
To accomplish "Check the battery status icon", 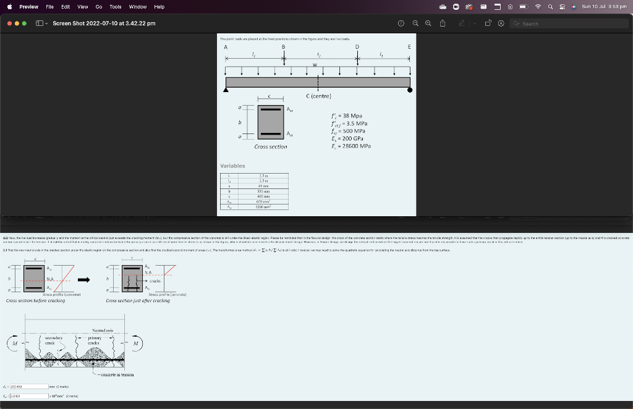I will click(x=524, y=7).
